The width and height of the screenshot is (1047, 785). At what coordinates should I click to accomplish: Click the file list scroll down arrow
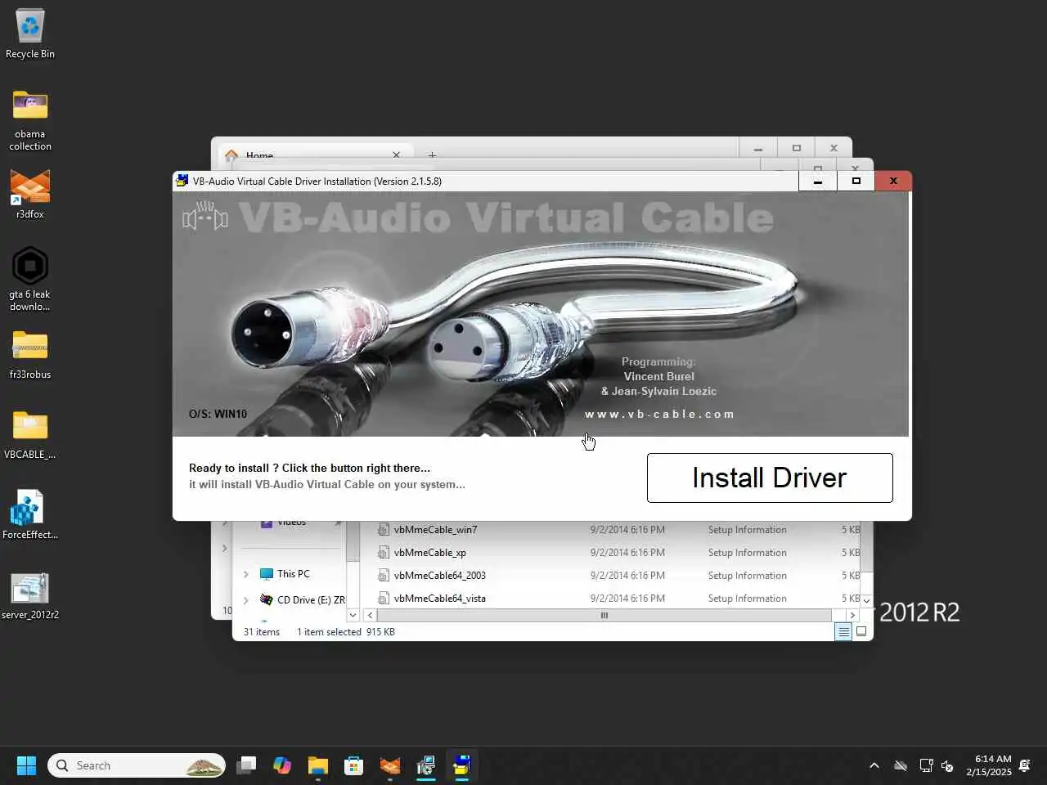(x=866, y=600)
